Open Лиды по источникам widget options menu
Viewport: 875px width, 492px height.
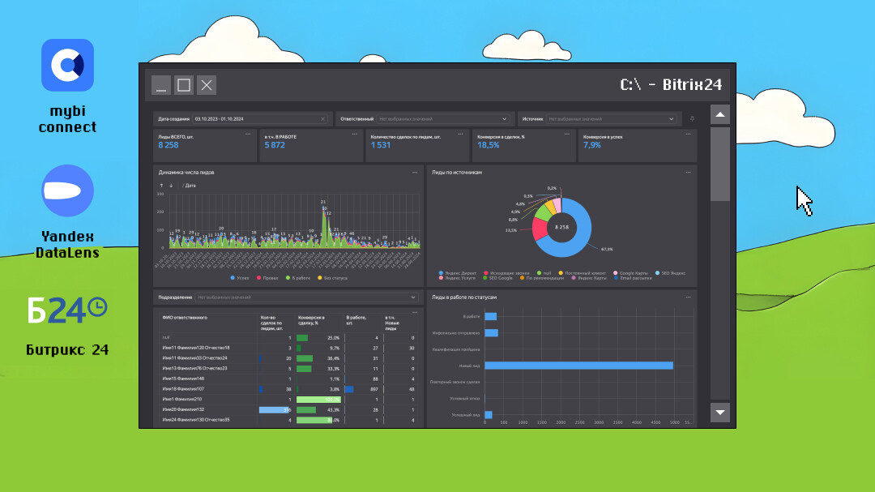click(x=687, y=172)
